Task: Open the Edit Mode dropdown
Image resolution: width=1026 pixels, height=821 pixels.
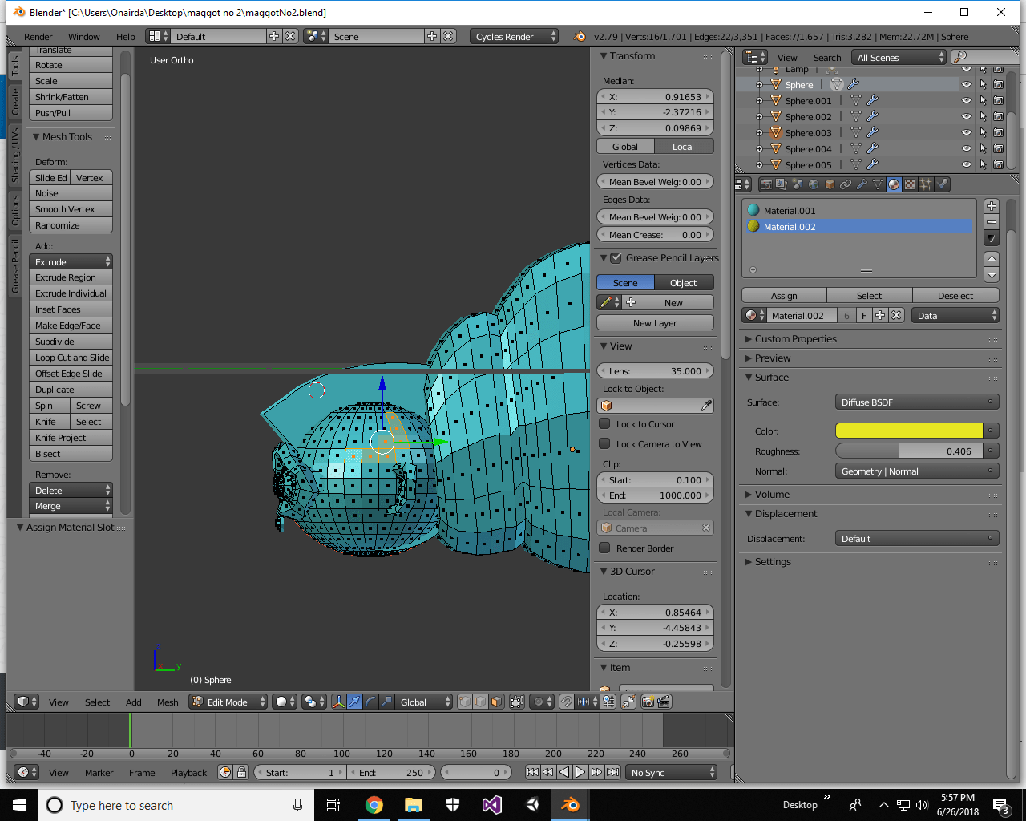Action: click(x=228, y=702)
